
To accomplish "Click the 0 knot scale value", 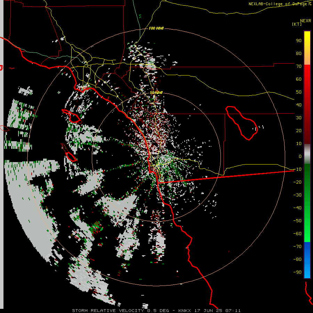I will [x=300, y=156].
